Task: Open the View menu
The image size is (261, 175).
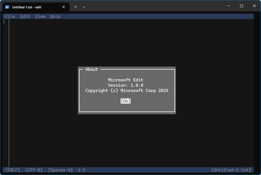Action: coord(40,16)
